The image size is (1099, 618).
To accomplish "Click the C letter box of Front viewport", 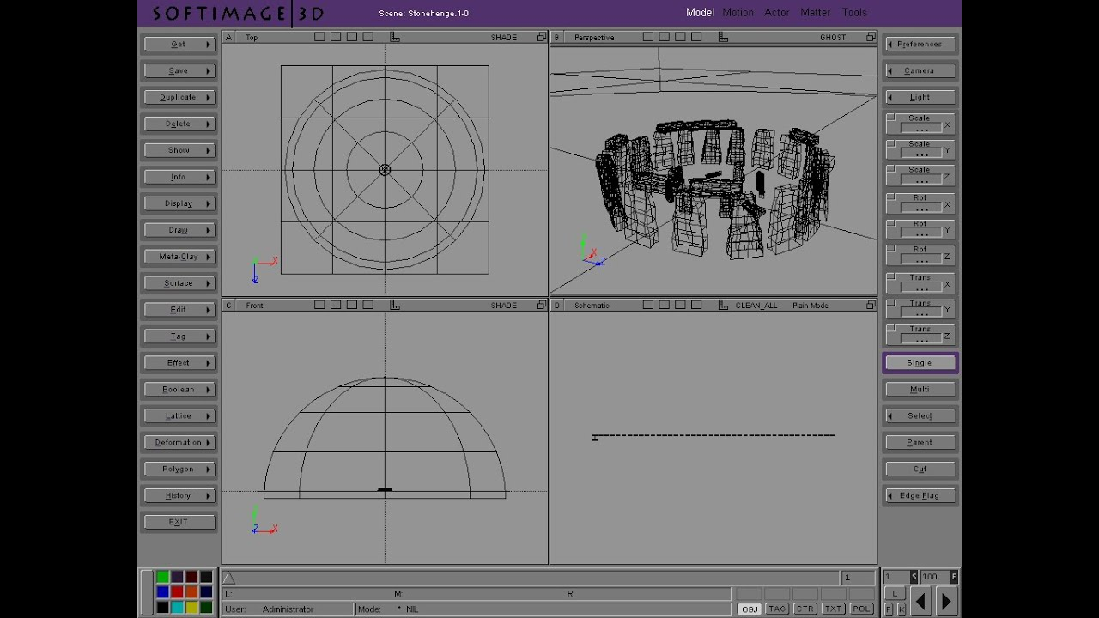I will pos(228,305).
